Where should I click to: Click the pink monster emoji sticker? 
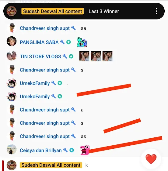click(x=85, y=150)
